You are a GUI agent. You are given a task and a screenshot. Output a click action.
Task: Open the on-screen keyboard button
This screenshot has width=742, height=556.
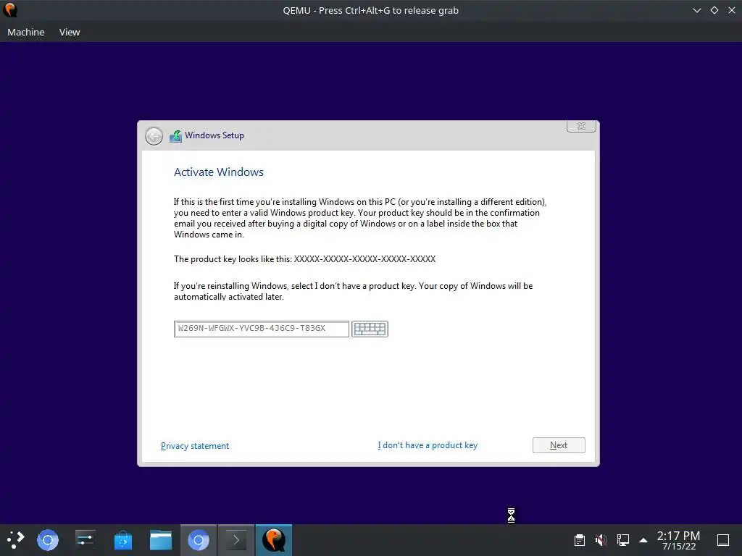(370, 329)
